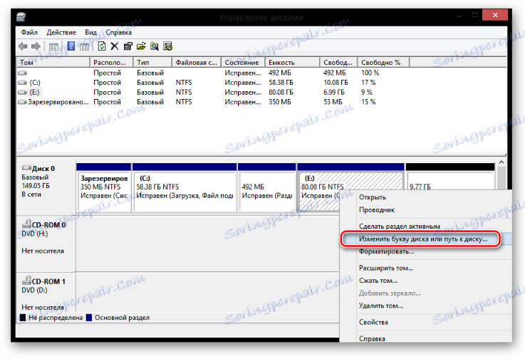Open the Действие menu

click(x=61, y=33)
